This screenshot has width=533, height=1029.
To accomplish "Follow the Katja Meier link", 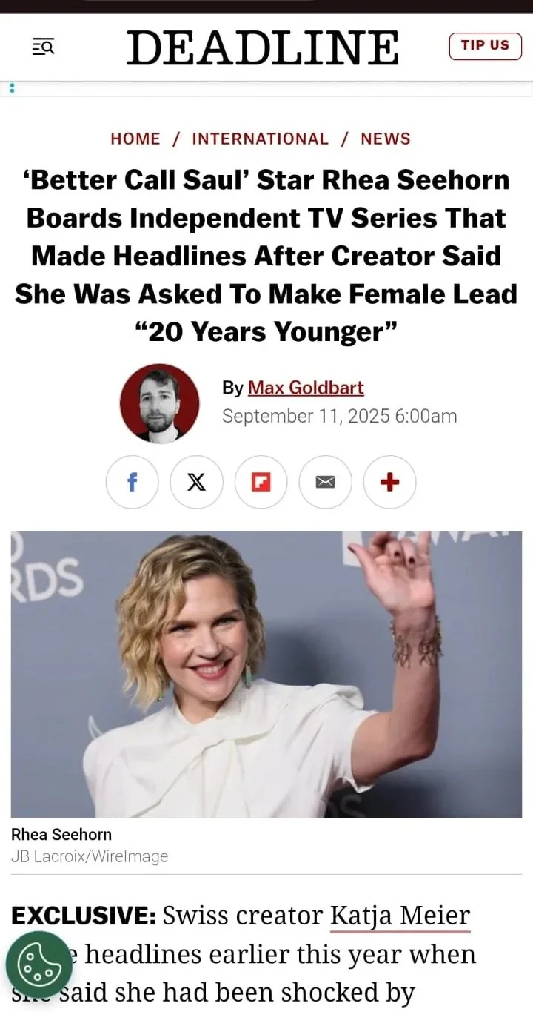I will [400, 916].
